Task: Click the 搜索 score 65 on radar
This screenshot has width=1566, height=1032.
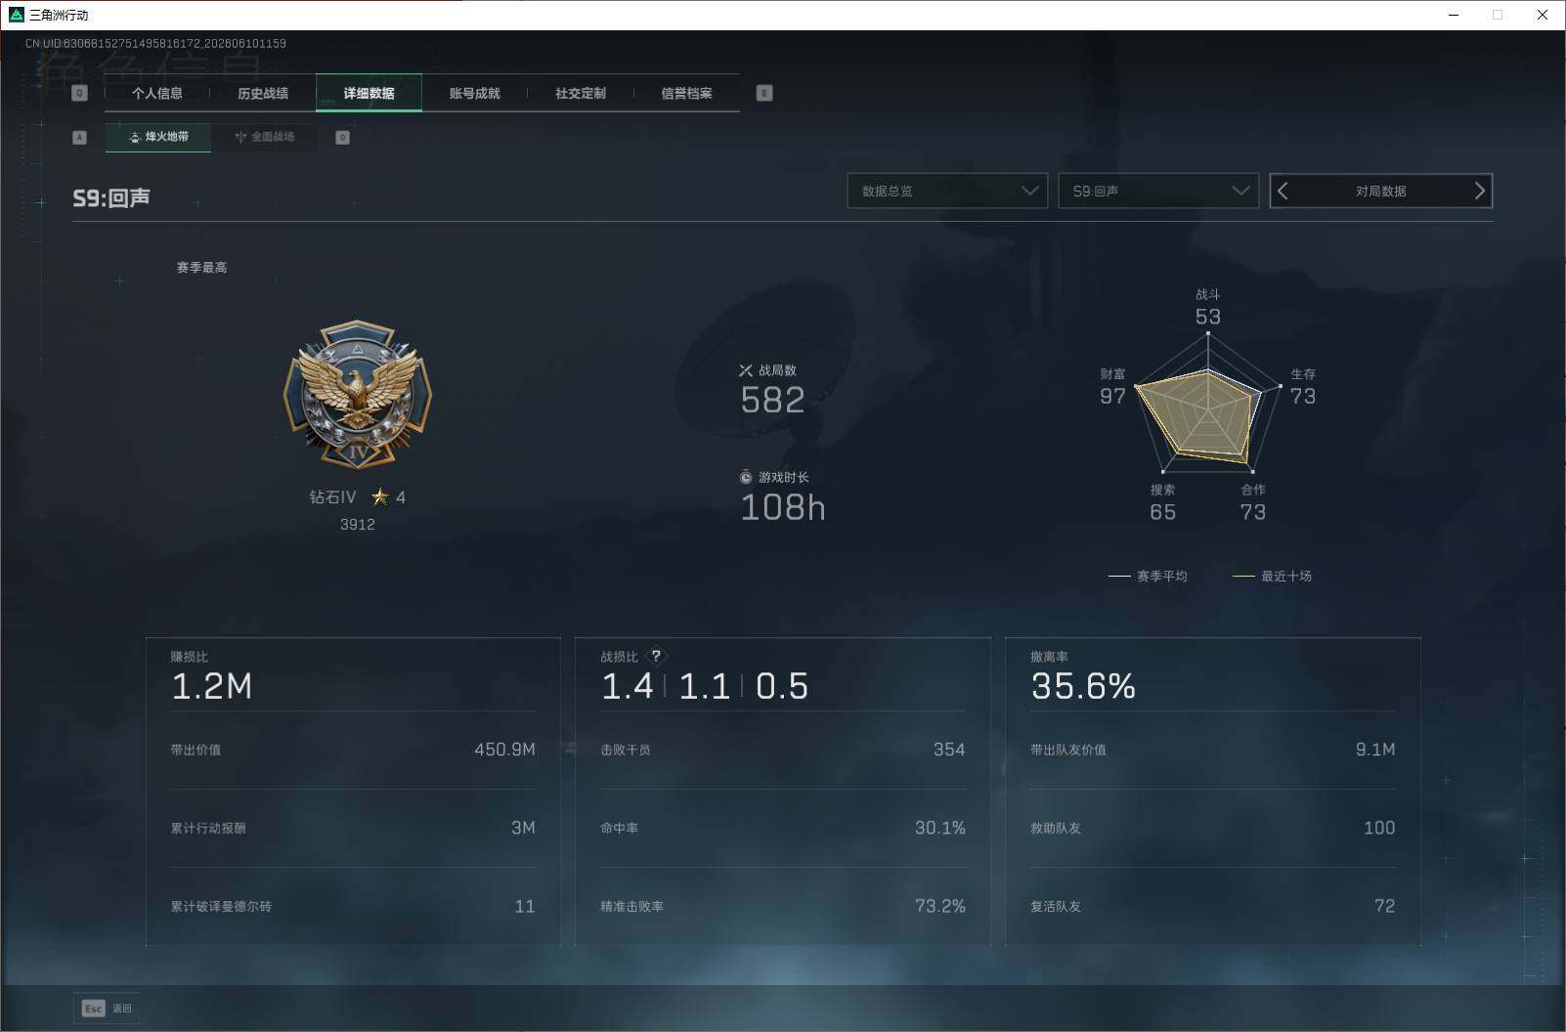Action: click(1162, 512)
